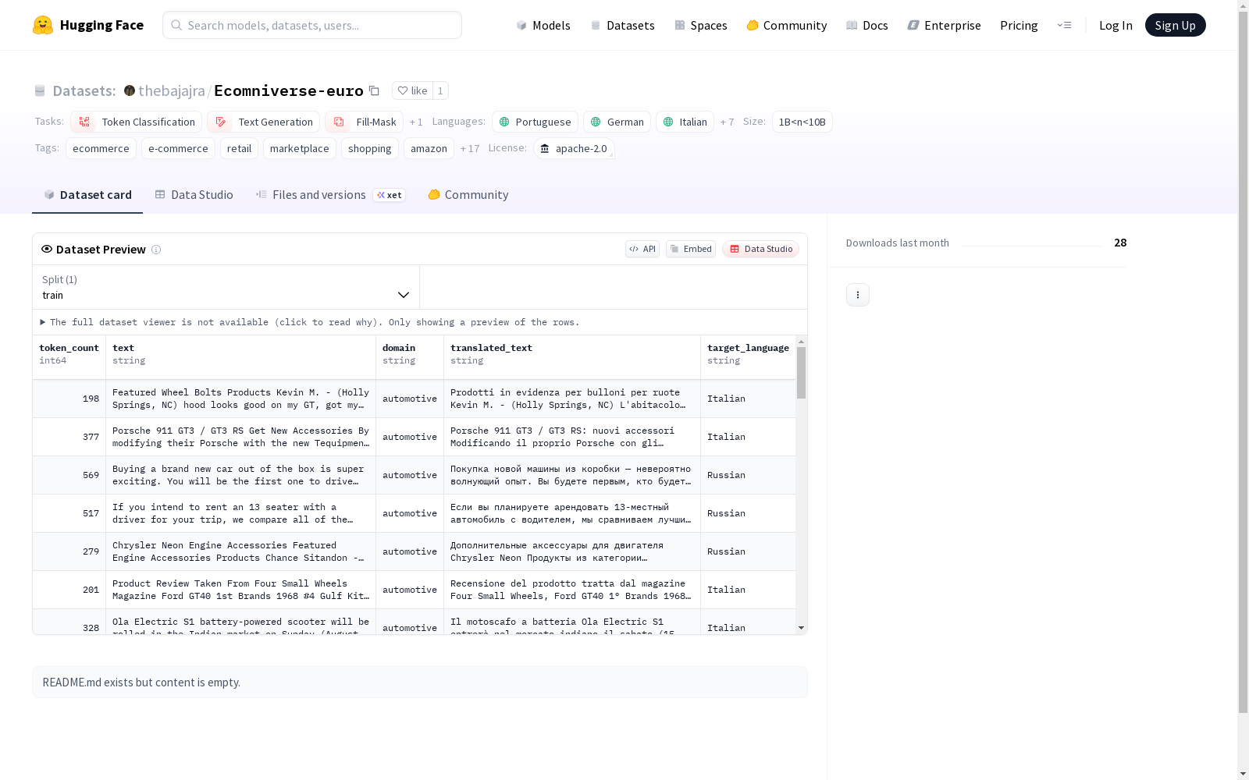Click the dataset preview info icon
Viewport: 1249px width, 780px height.
click(156, 250)
